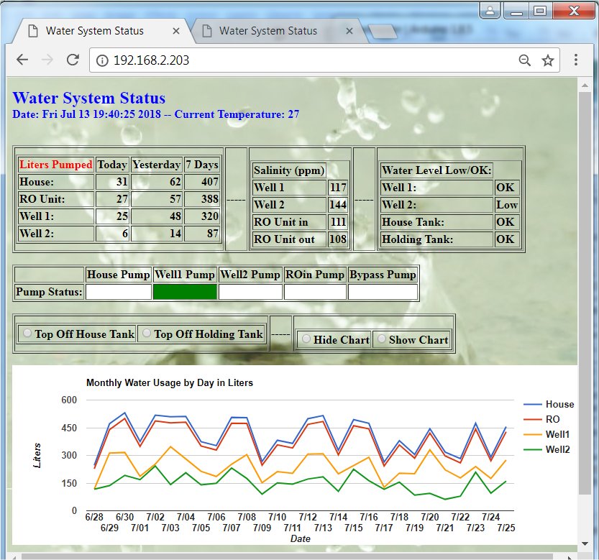Click the Chrome user profile icon
Image resolution: width=599 pixels, height=560 pixels.
point(490,10)
